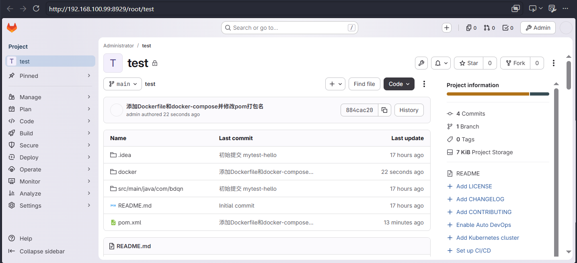Click the GitLab fox logo
The width and height of the screenshot is (577, 263).
click(x=12, y=28)
